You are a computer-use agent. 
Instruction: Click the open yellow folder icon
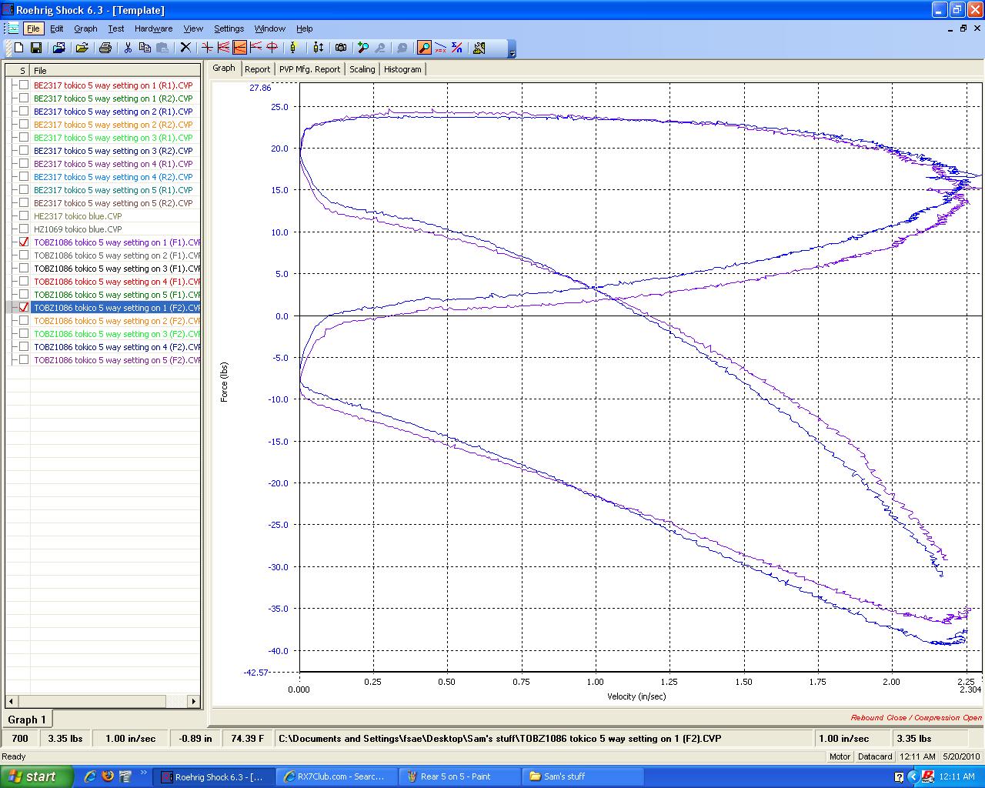[x=82, y=48]
